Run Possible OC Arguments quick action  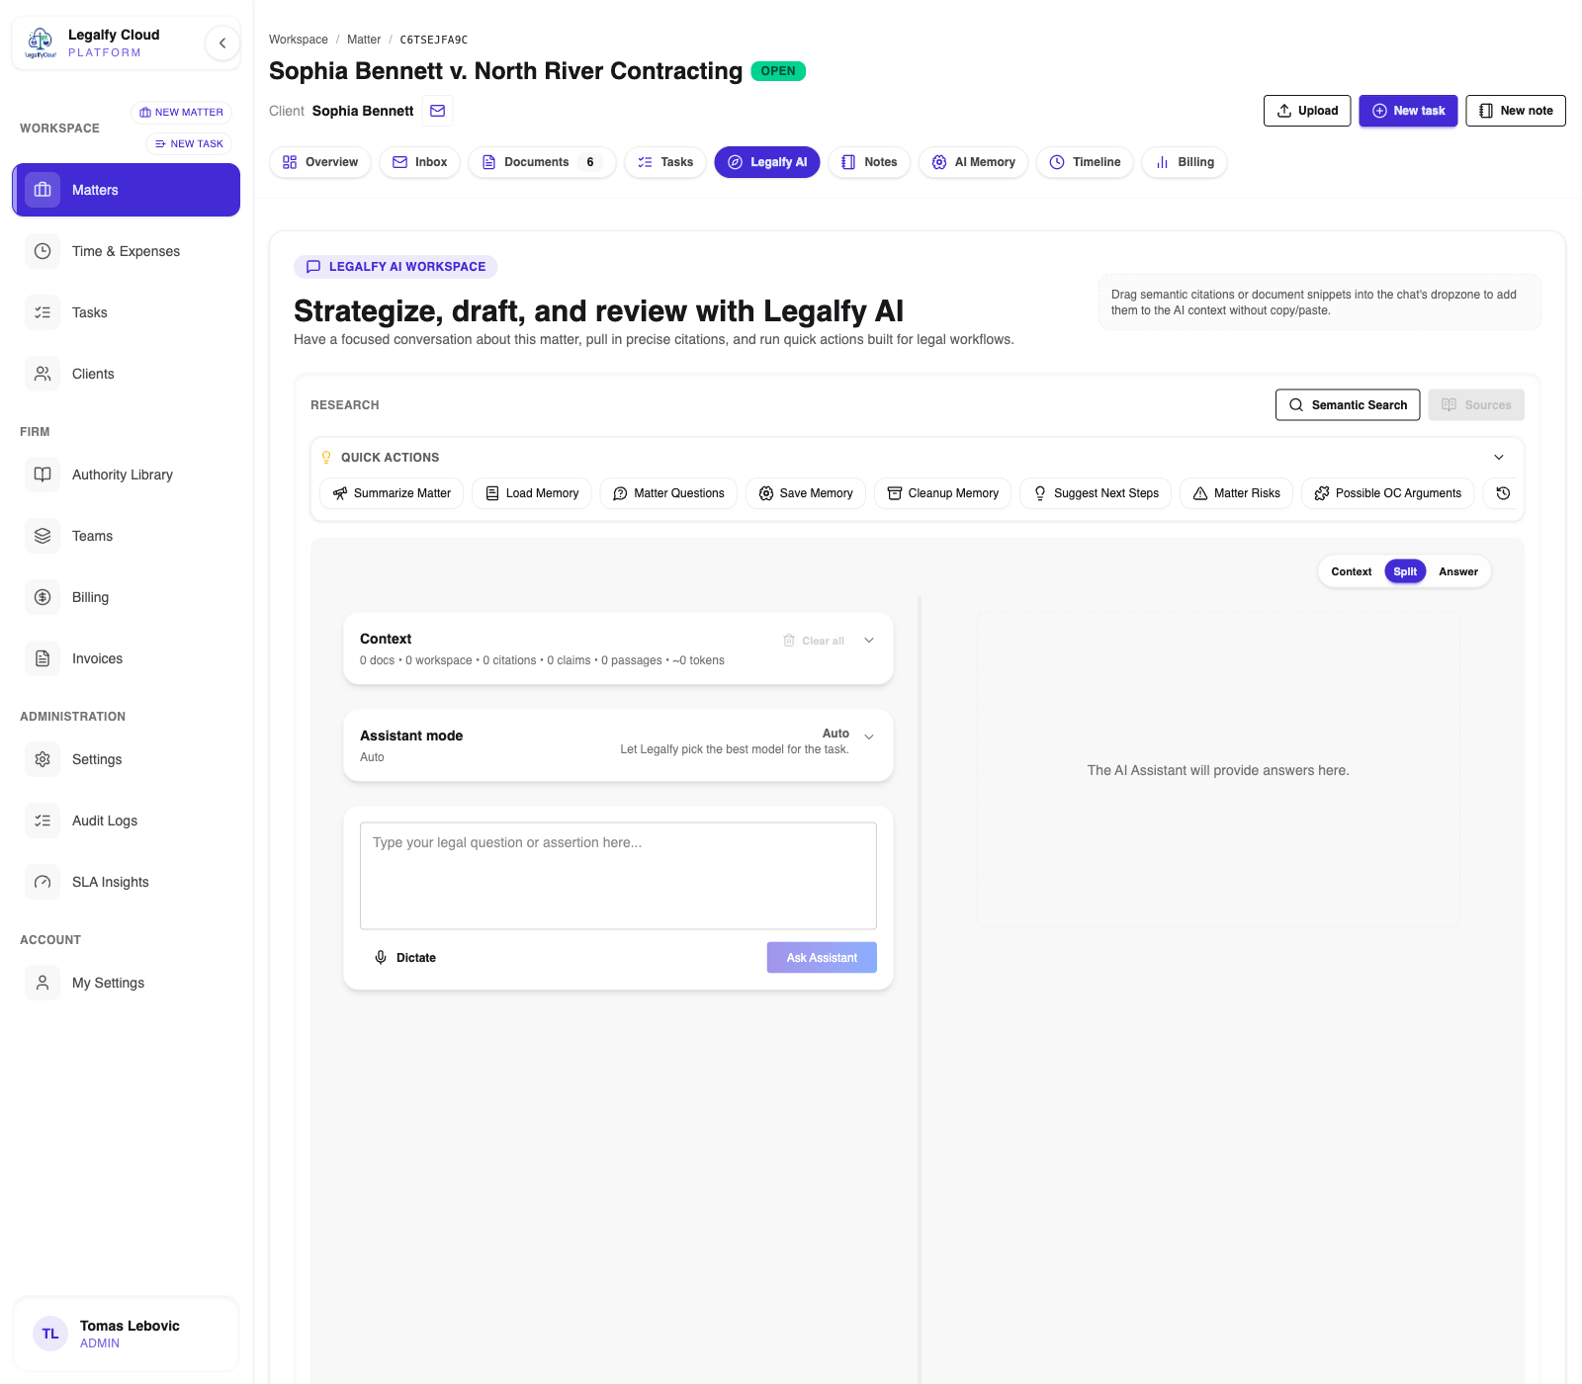coord(1388,493)
